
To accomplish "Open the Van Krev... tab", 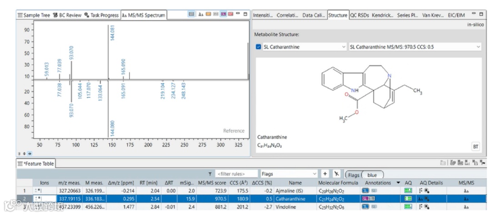I will (x=433, y=15).
